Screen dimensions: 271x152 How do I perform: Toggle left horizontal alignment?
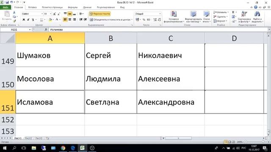coord(65,19)
